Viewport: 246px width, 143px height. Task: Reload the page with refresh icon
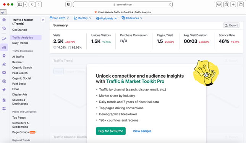point(170,5)
